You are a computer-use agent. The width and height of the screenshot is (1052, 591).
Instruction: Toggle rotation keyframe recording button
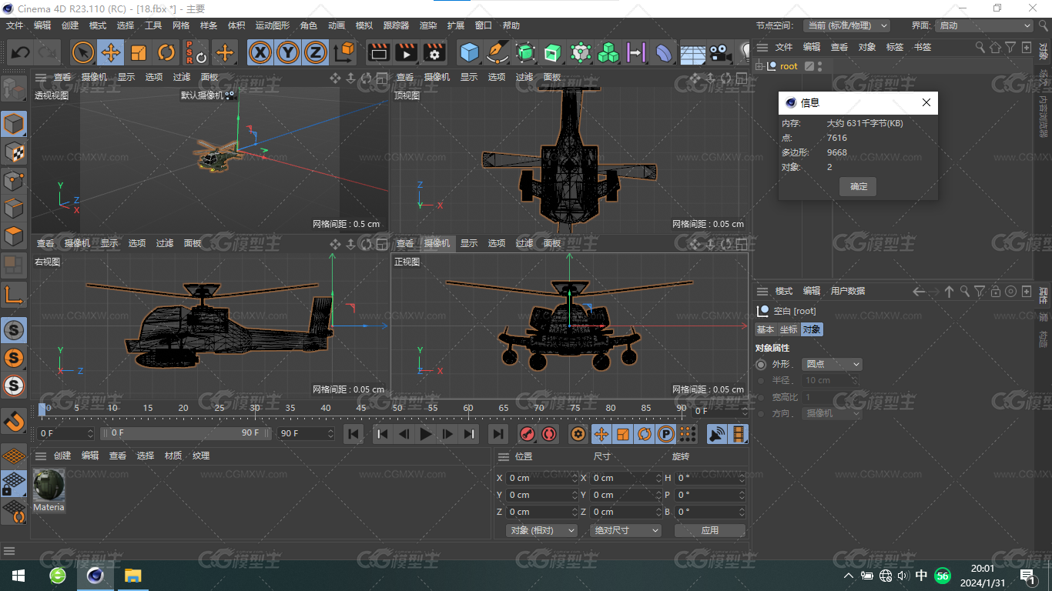pyautogui.click(x=644, y=435)
